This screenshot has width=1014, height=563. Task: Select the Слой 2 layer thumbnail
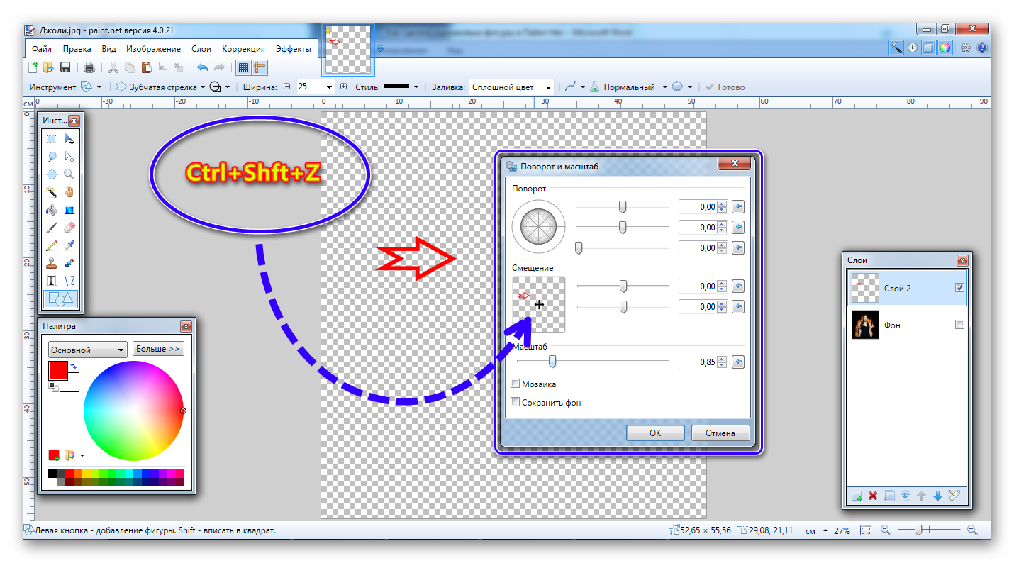point(865,288)
